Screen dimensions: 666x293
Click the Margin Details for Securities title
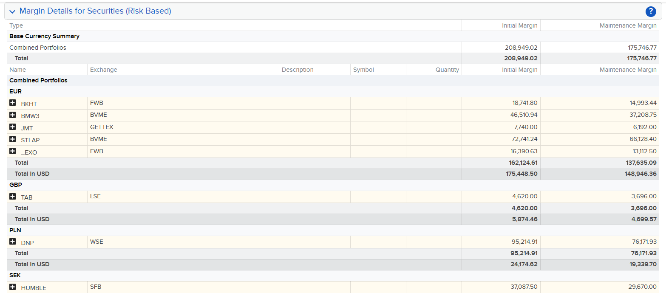(x=95, y=11)
